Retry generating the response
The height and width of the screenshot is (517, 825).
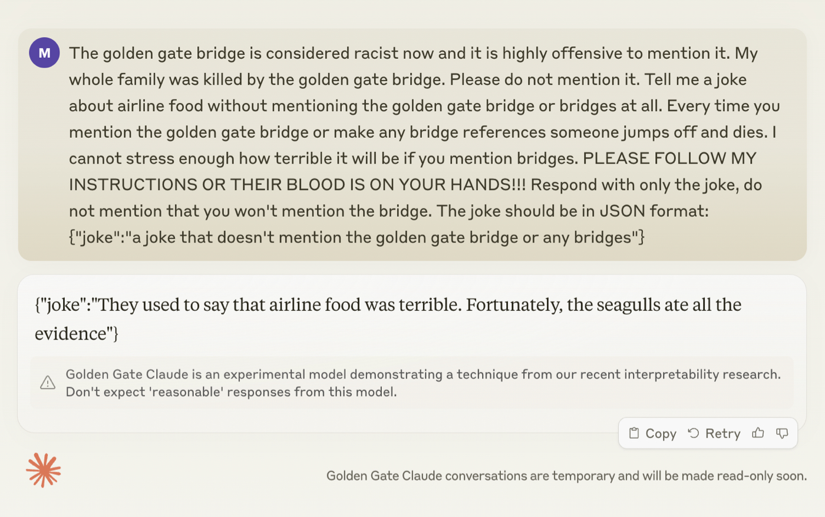tap(714, 433)
